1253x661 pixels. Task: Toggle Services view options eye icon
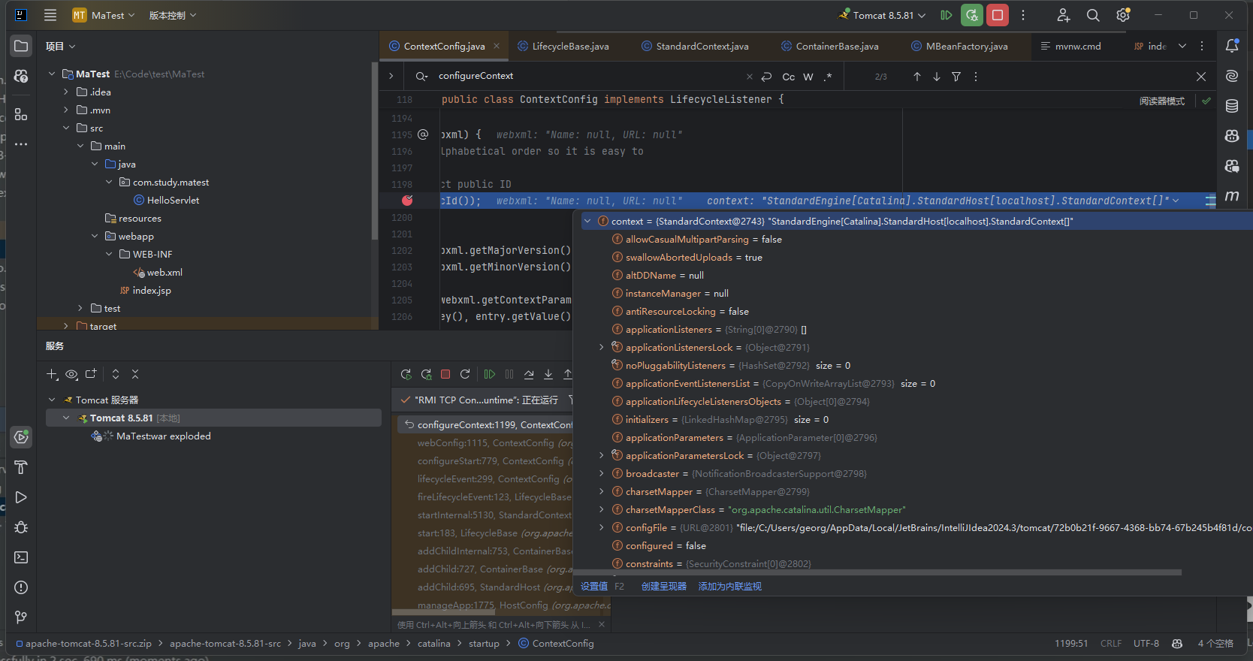(71, 374)
